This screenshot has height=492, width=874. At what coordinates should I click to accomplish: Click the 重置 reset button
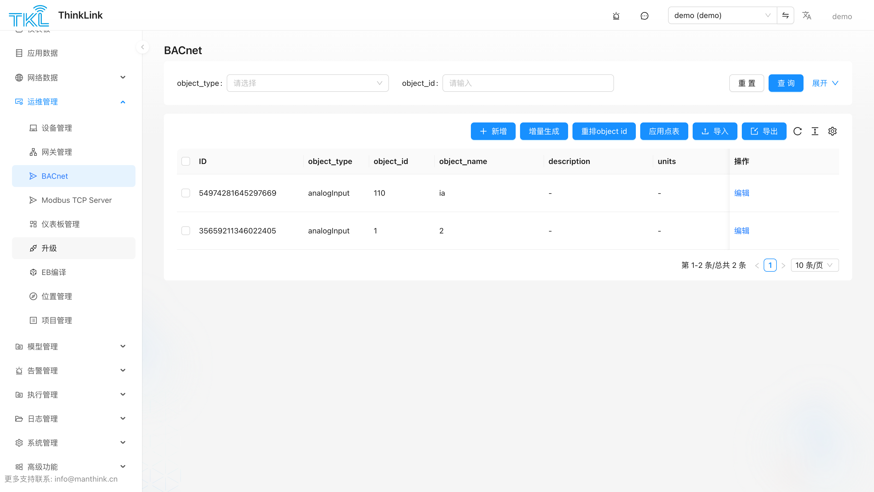click(x=746, y=83)
